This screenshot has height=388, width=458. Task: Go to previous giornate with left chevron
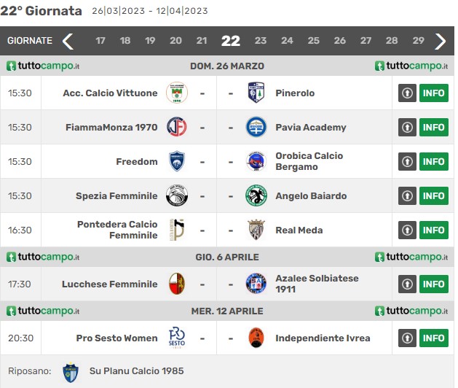point(68,42)
